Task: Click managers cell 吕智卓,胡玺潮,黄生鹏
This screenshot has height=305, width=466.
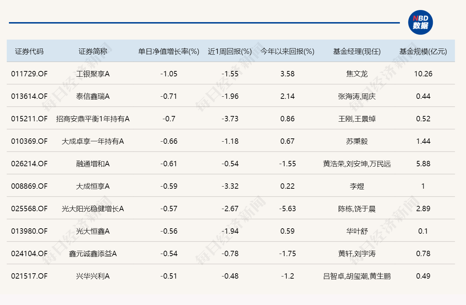Action: click(357, 276)
